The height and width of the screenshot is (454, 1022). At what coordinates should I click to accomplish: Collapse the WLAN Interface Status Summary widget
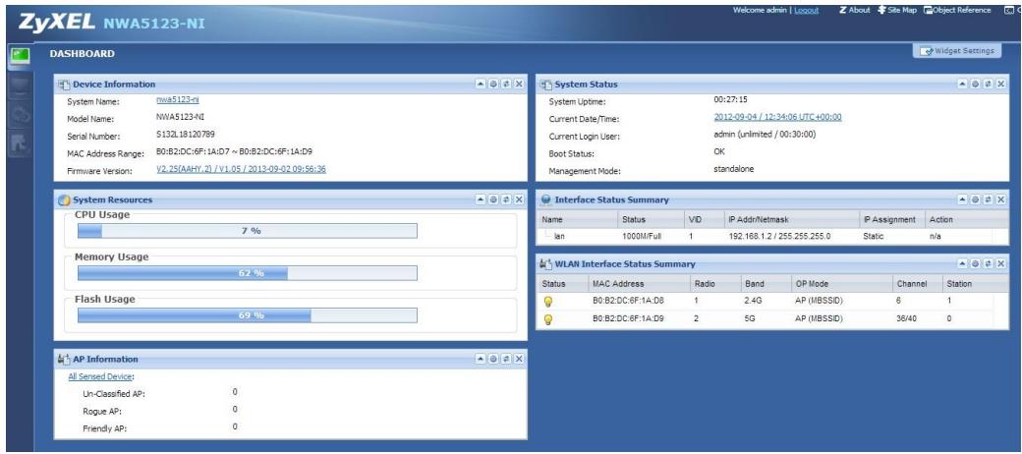point(962,263)
